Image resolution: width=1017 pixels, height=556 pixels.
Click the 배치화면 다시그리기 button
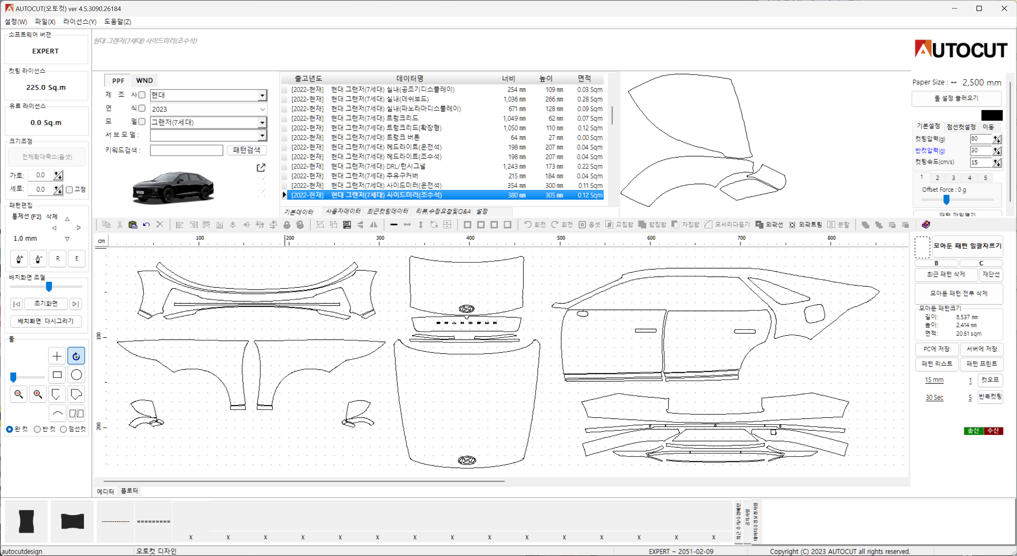(x=46, y=321)
